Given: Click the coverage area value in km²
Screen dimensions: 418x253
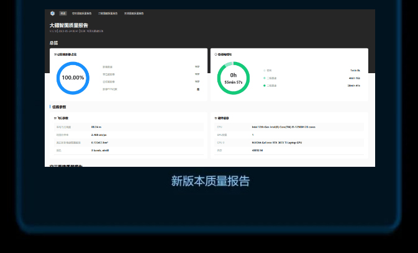Looking at the screenshot, I should pos(104,142).
